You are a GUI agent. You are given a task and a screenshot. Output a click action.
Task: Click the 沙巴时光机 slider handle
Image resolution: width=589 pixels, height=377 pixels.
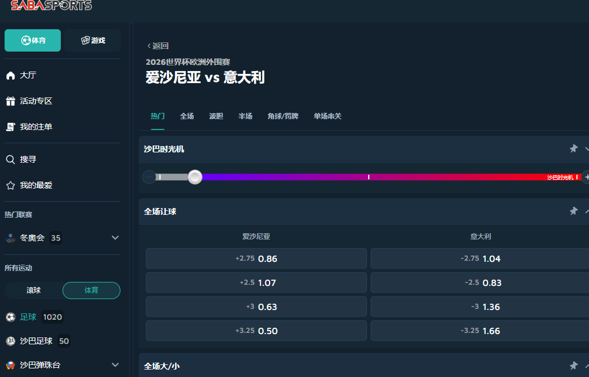pyautogui.click(x=195, y=177)
